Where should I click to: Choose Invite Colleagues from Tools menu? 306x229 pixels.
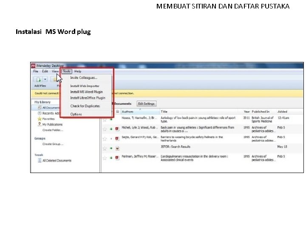[x=84, y=78]
